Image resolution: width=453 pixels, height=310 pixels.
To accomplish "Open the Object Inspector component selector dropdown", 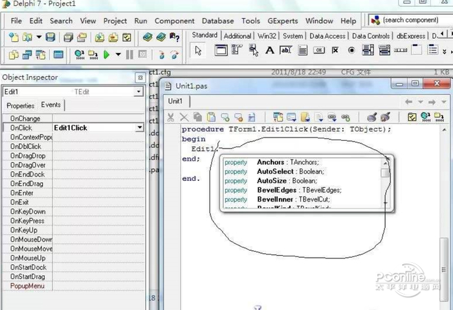I will click(138, 92).
